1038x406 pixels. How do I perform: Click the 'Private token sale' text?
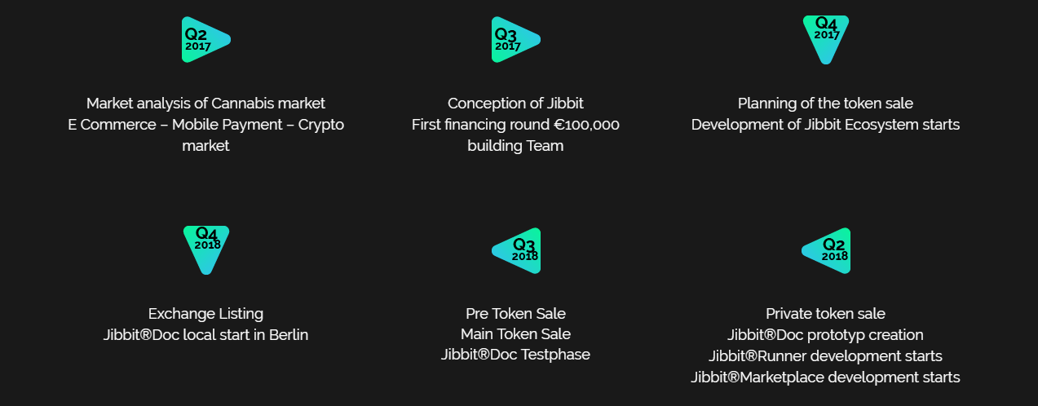[x=825, y=314]
